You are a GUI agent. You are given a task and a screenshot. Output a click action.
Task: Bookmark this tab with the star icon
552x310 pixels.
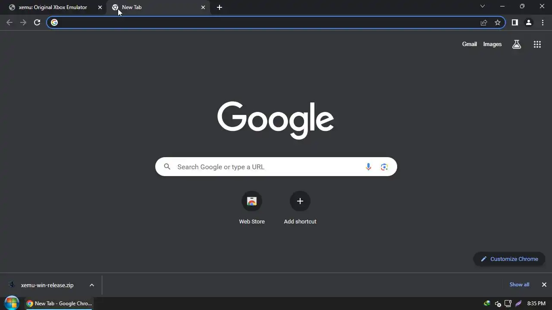498,22
